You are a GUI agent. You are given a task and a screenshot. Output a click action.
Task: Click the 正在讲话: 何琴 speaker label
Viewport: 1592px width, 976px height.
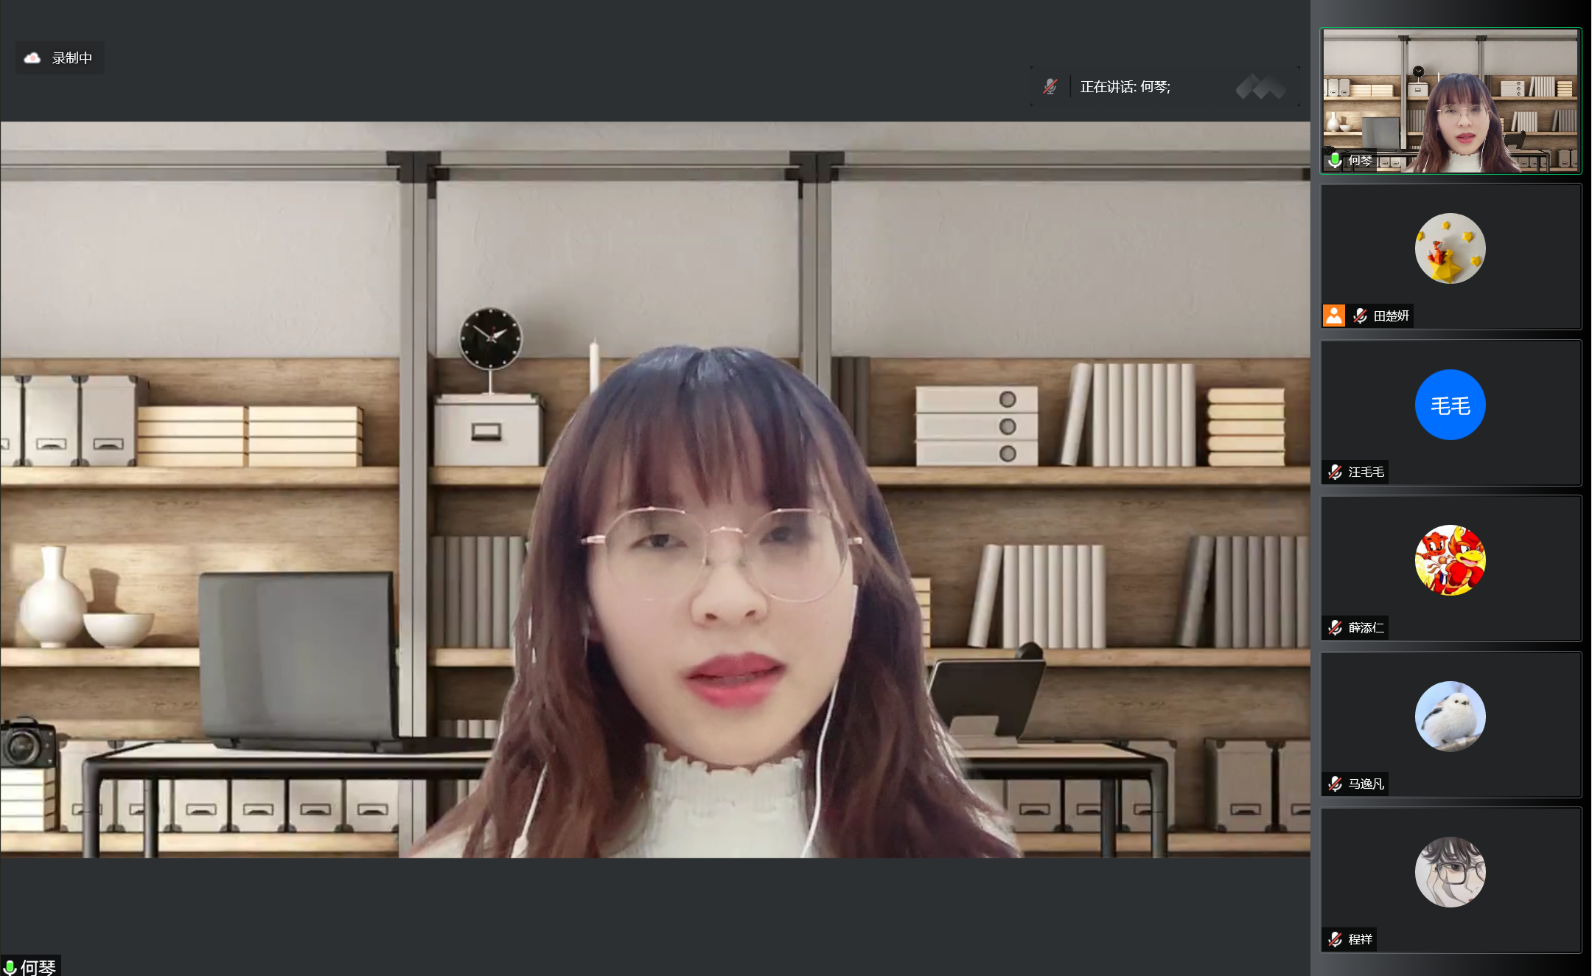point(1125,87)
